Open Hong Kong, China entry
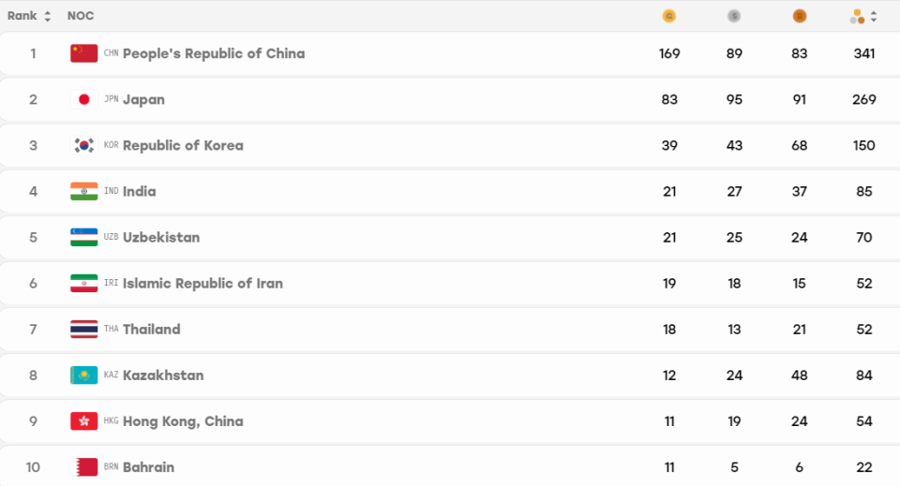Screen dimensions: 900x486 (x=183, y=421)
